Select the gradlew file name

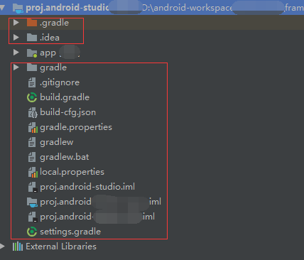pyautogui.click(x=57, y=142)
